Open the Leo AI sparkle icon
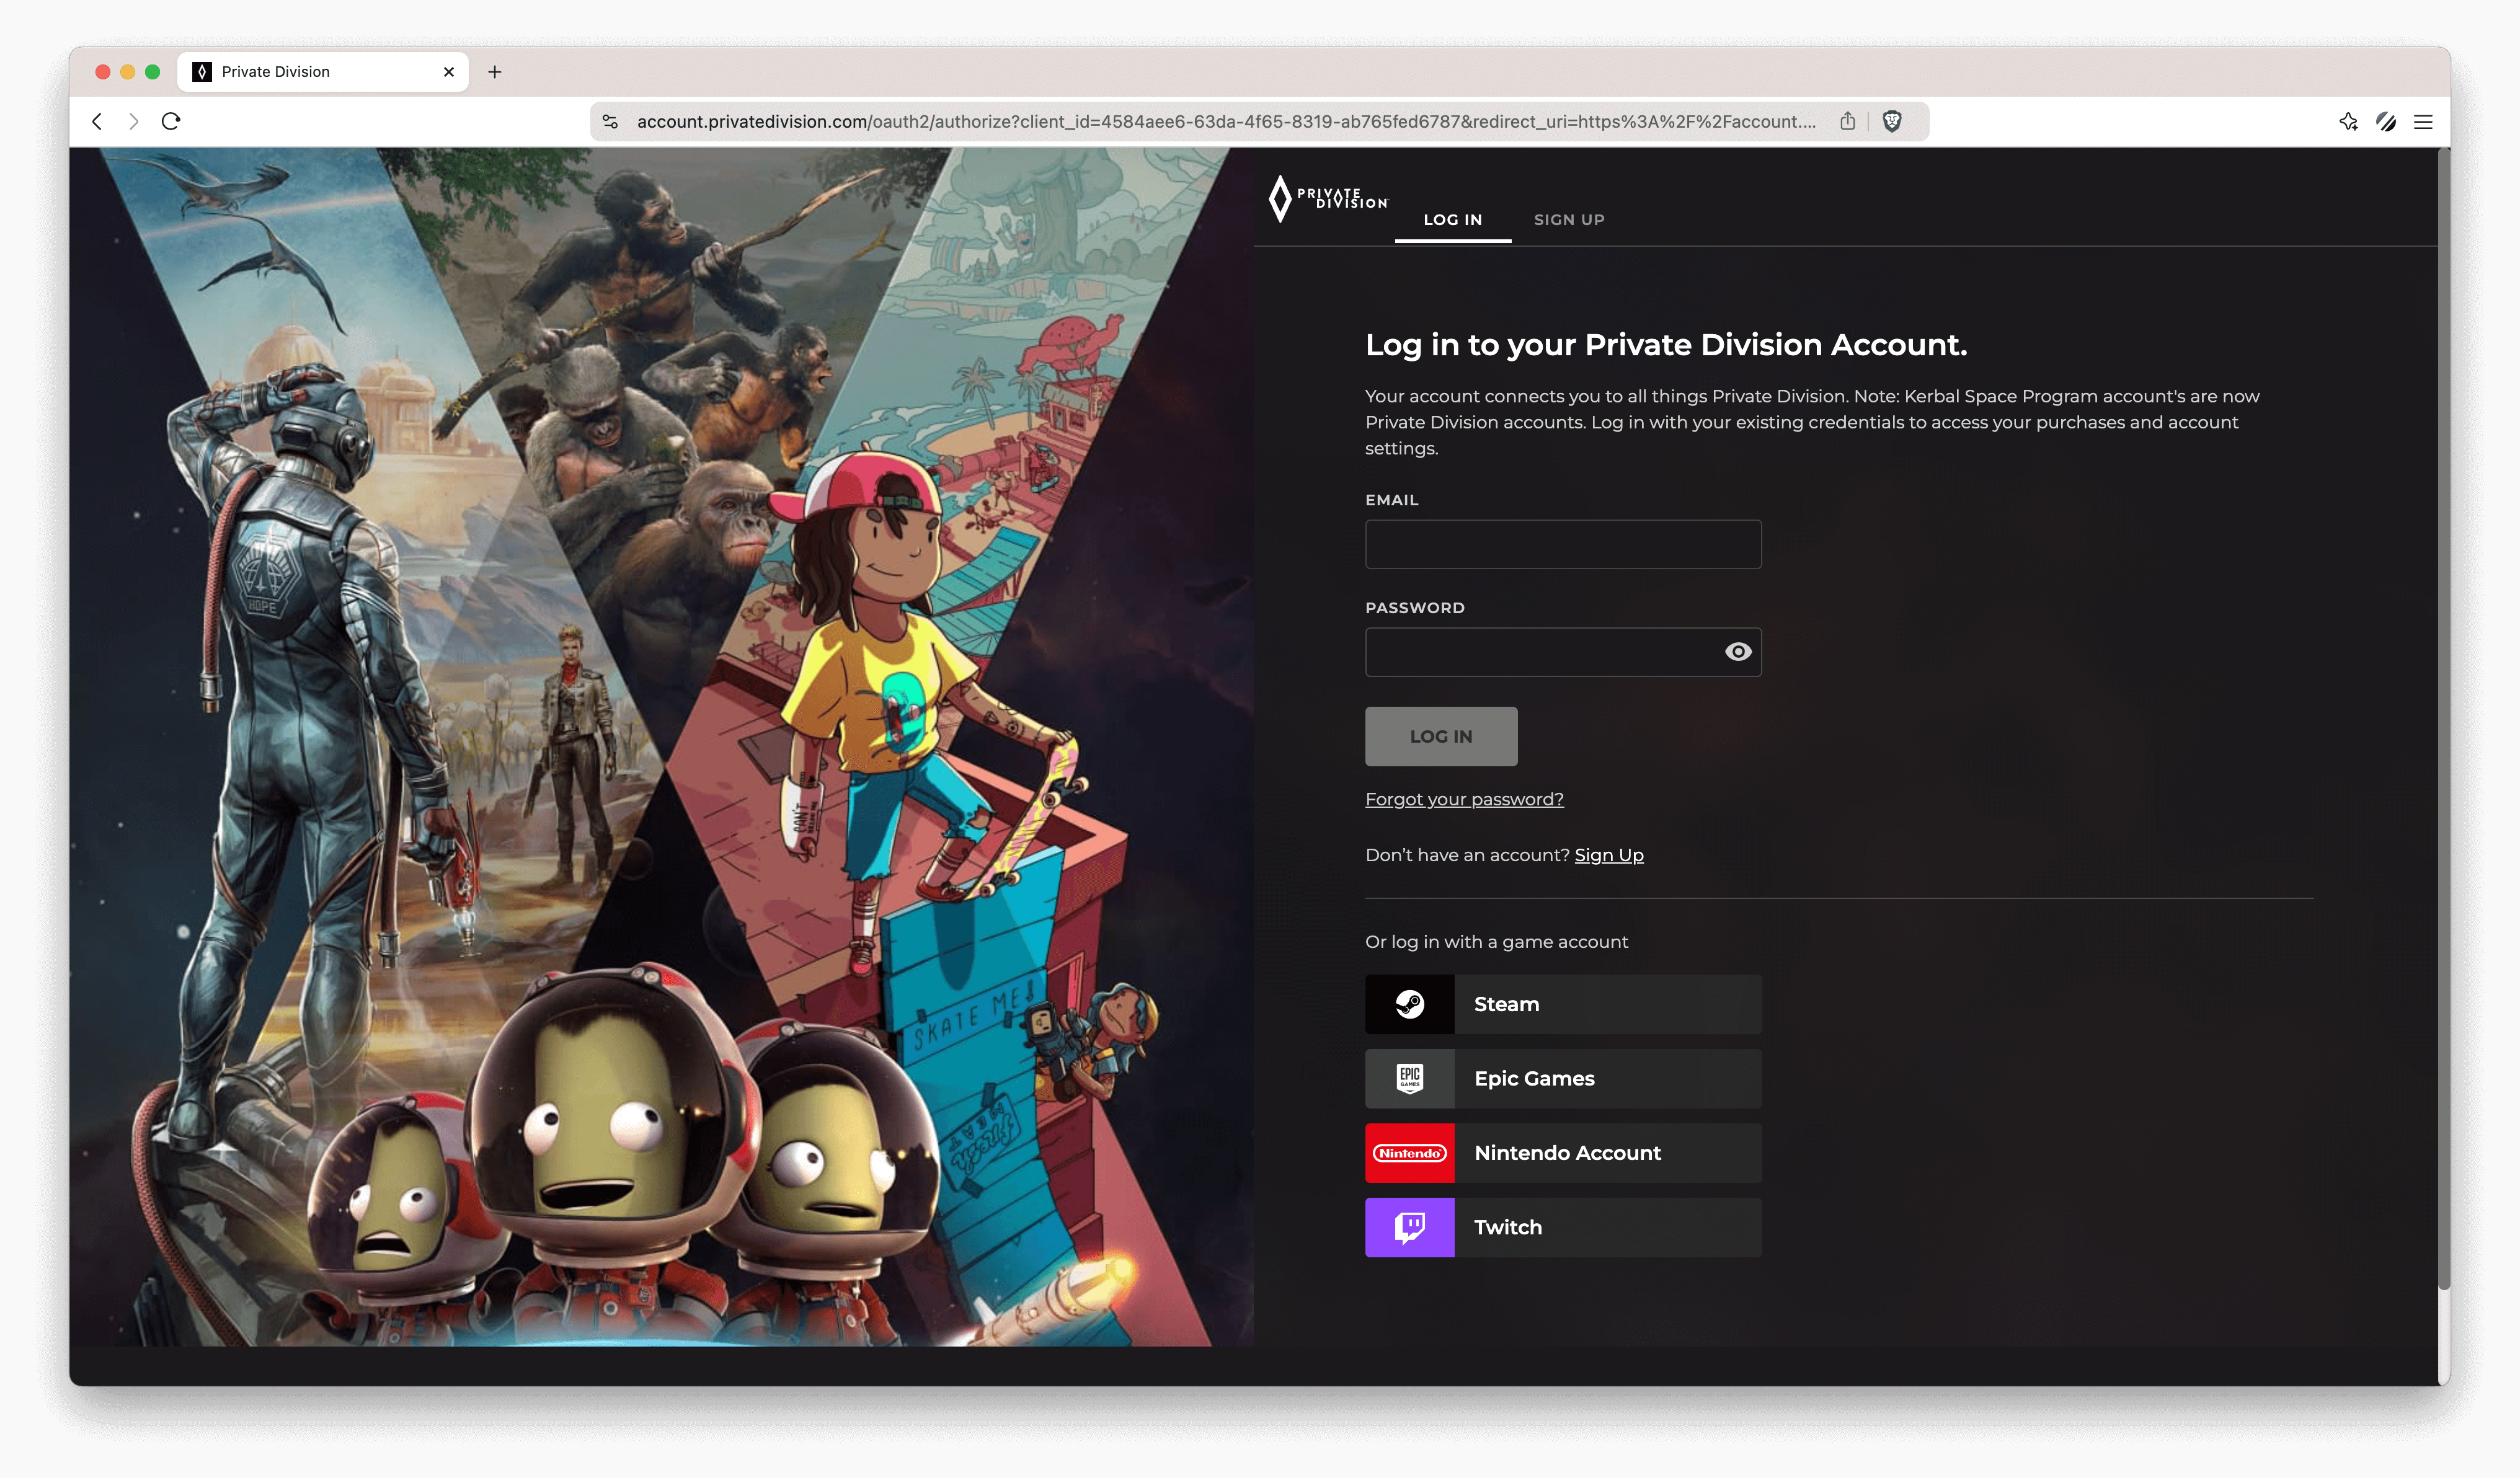 click(x=2348, y=121)
